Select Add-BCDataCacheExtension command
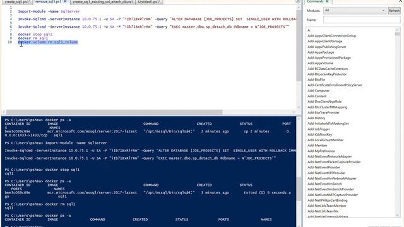Image resolution: width=404 pixels, height=227 pixels. coord(328,69)
